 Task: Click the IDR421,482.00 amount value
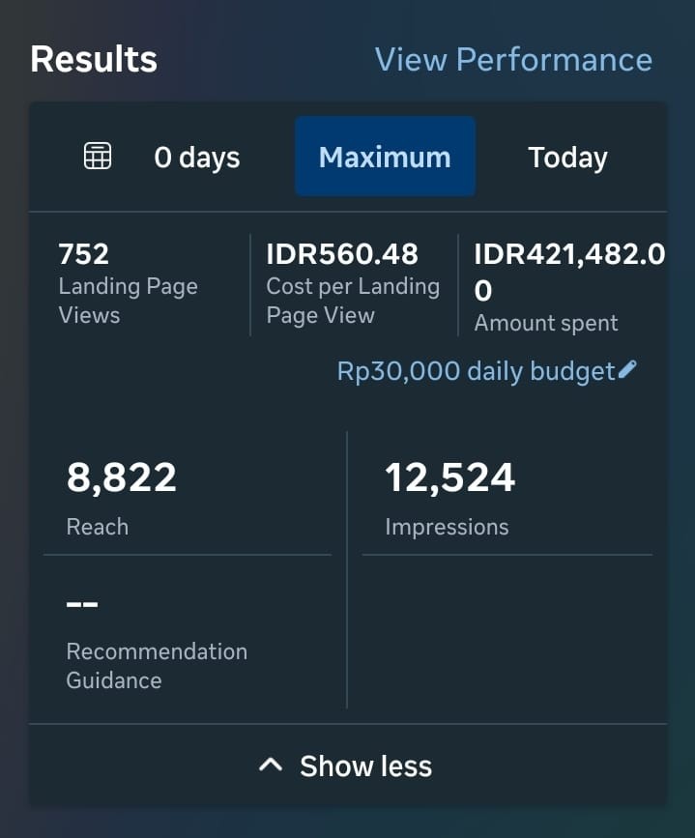point(568,271)
